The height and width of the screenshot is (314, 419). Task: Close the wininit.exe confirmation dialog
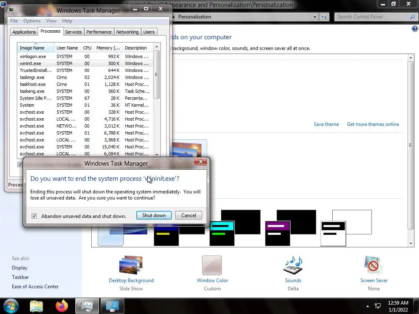tap(200, 161)
